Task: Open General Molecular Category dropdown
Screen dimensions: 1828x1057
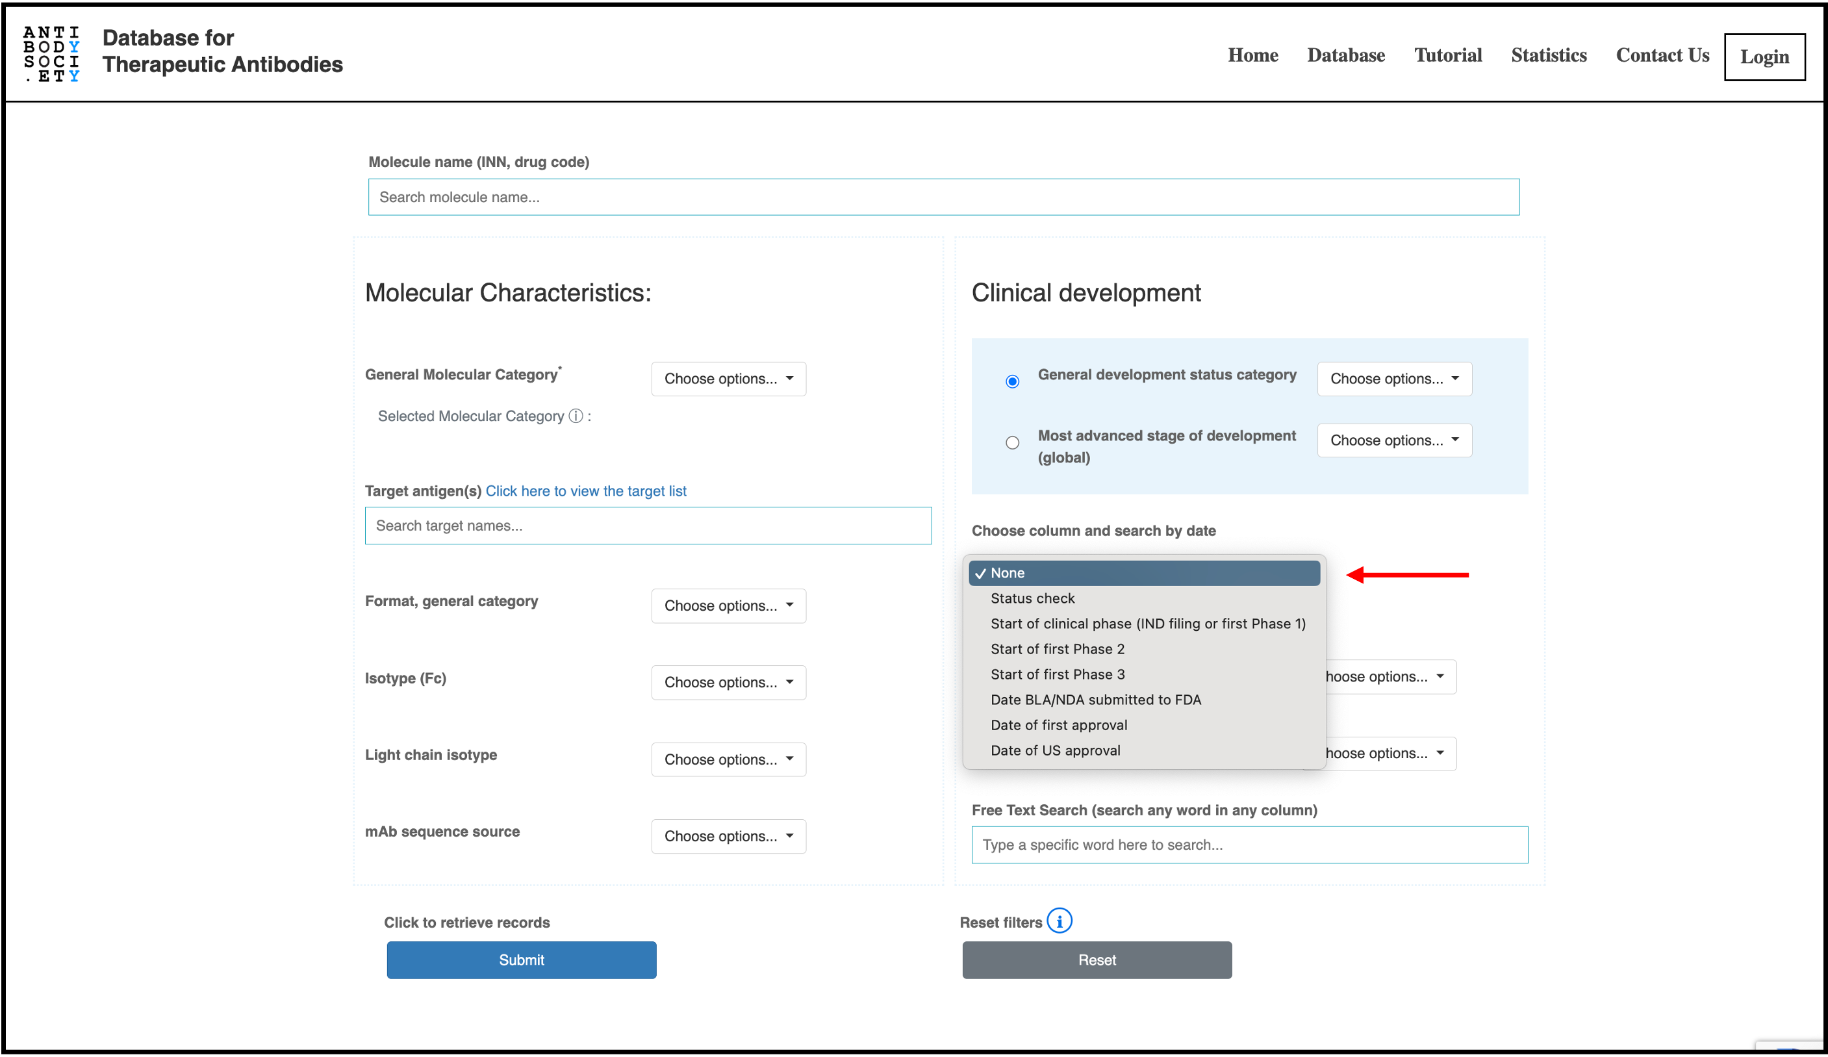Action: tap(728, 379)
